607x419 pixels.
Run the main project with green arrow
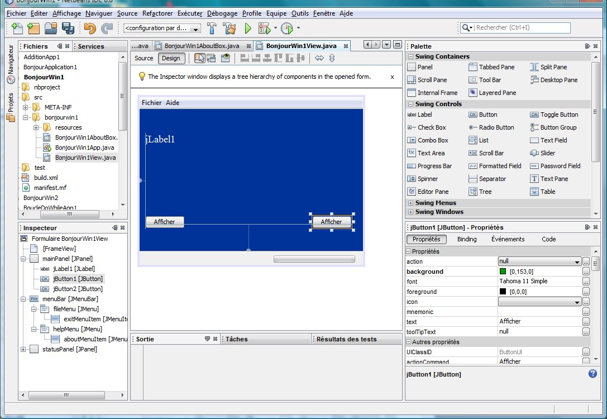(x=248, y=28)
